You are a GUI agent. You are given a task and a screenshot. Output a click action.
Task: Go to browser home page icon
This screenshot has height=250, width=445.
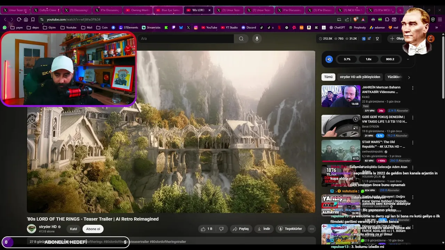coord(26,19)
